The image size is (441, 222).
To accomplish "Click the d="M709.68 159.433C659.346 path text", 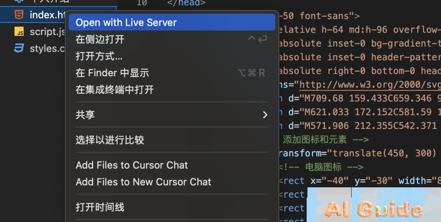I will coord(360,98).
